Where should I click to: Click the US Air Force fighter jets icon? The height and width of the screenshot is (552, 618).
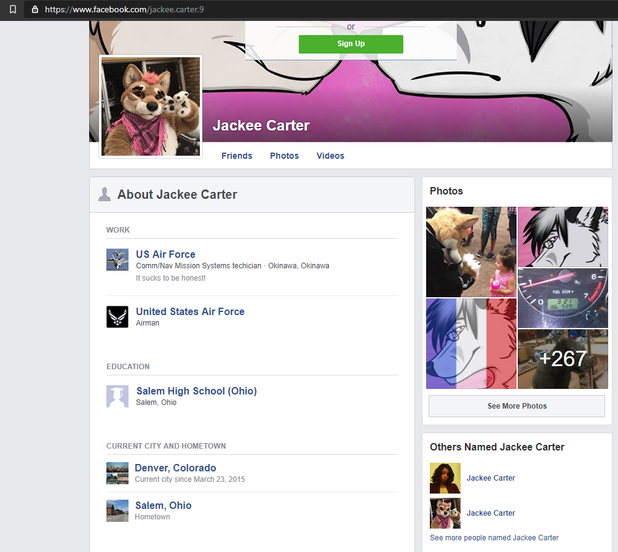pos(117,260)
